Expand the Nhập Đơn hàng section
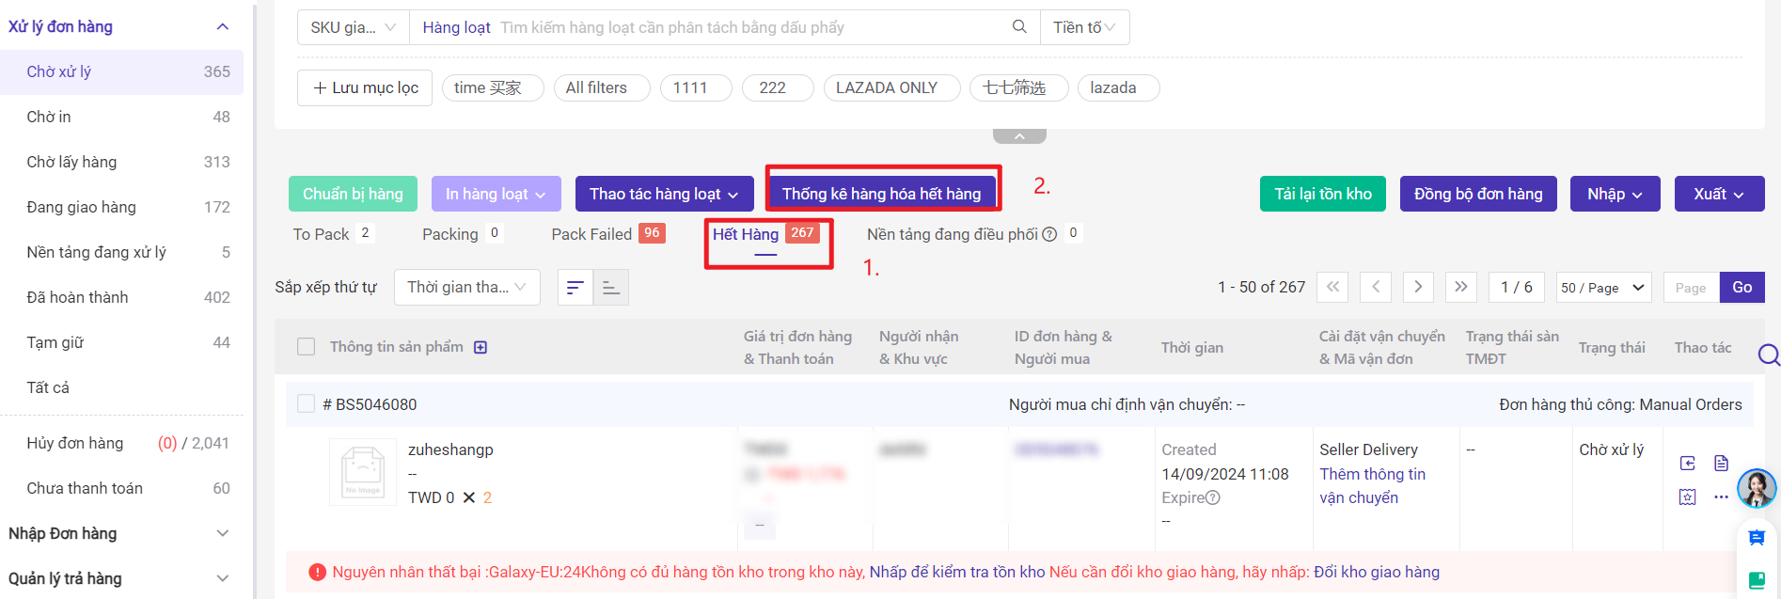1781x599 pixels. (x=222, y=533)
